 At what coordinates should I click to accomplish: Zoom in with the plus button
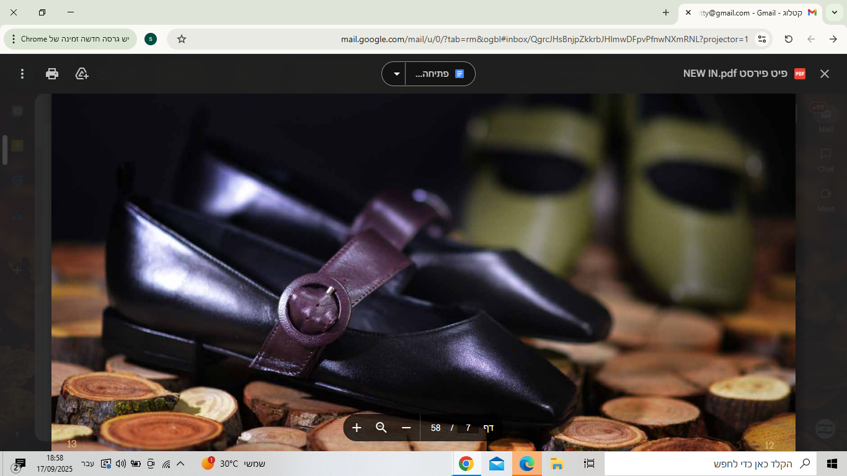click(x=357, y=428)
